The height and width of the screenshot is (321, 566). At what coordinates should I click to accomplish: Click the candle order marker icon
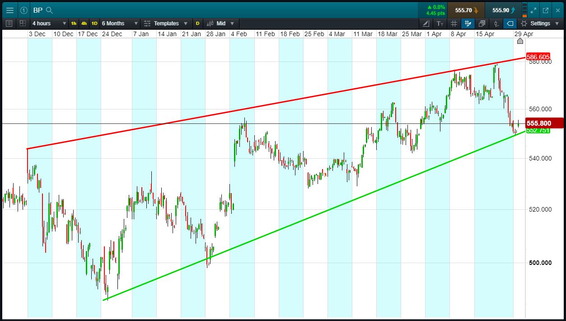pyautogui.click(x=496, y=24)
